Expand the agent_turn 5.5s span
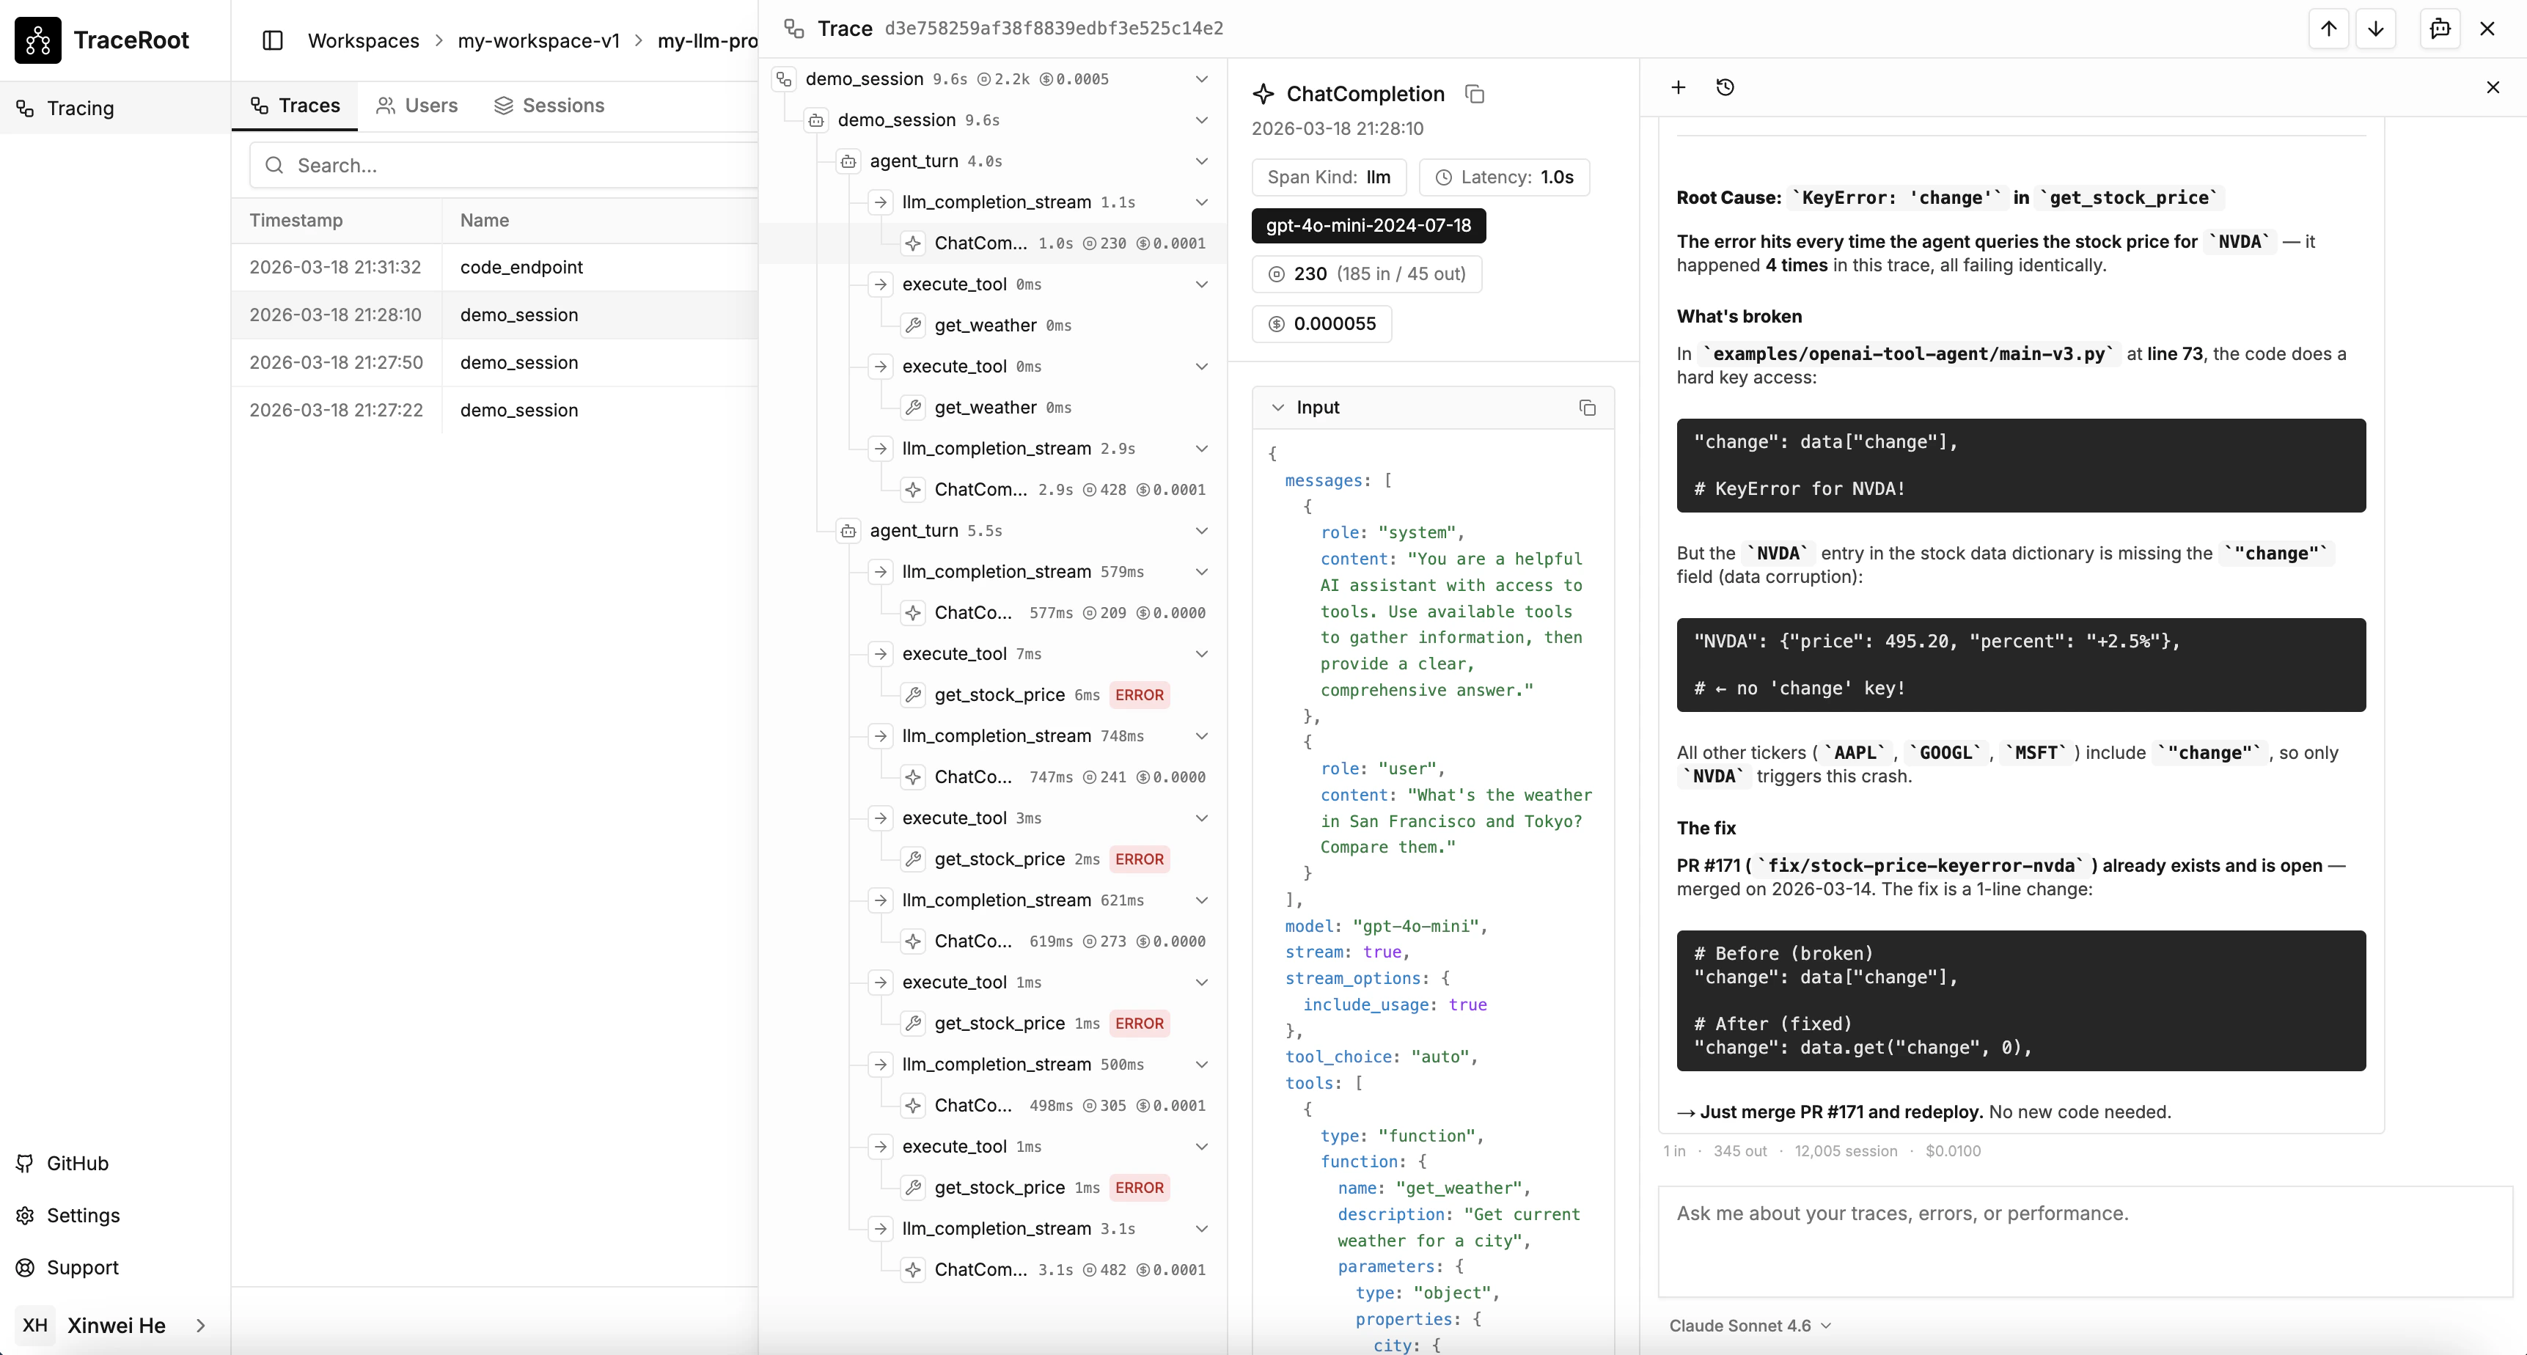Screen dimensions: 2527x1355 point(1203,531)
